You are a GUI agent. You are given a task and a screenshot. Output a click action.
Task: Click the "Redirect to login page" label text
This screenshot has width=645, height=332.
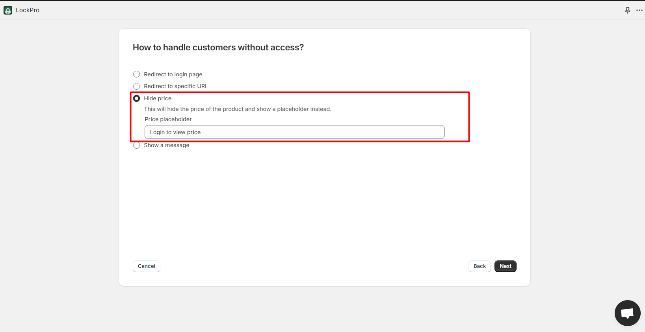point(173,74)
